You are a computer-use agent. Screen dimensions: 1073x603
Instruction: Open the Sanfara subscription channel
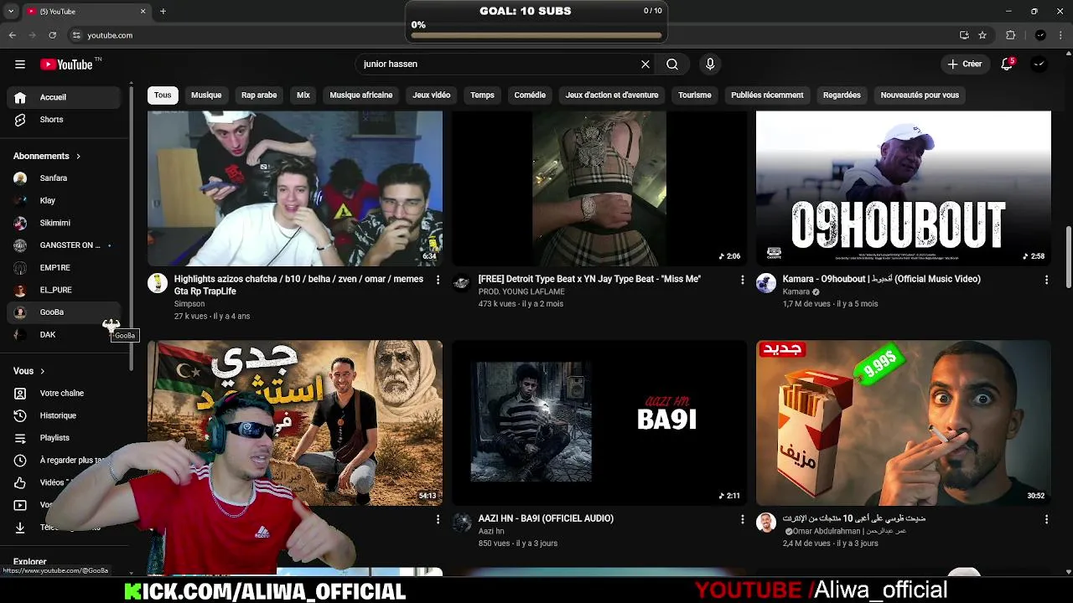[64, 178]
